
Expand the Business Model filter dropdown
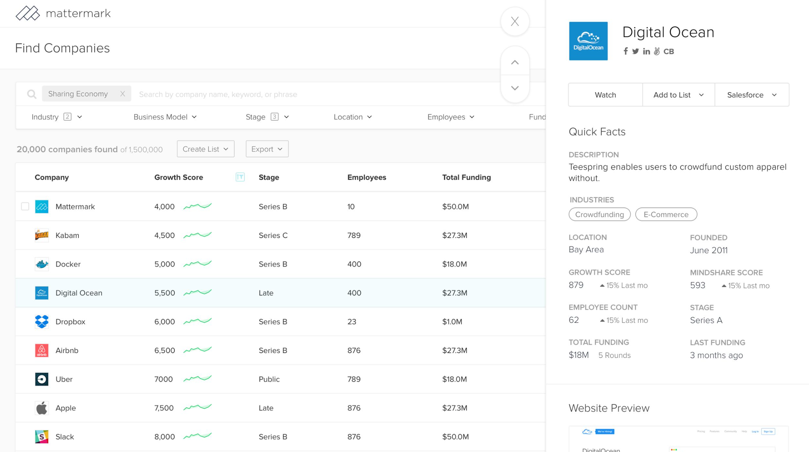[165, 117]
